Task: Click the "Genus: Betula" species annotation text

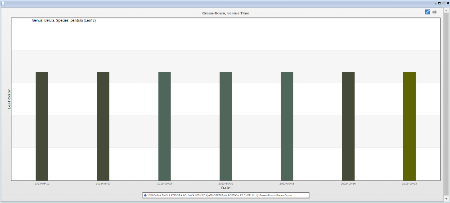Action: [64, 21]
